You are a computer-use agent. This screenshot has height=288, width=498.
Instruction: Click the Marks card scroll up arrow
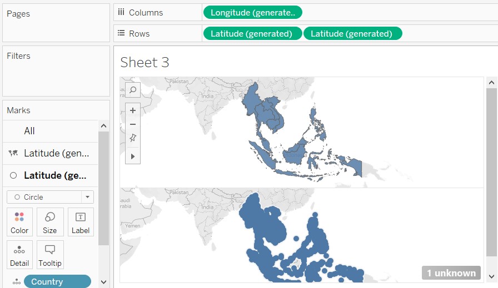pyautogui.click(x=103, y=126)
